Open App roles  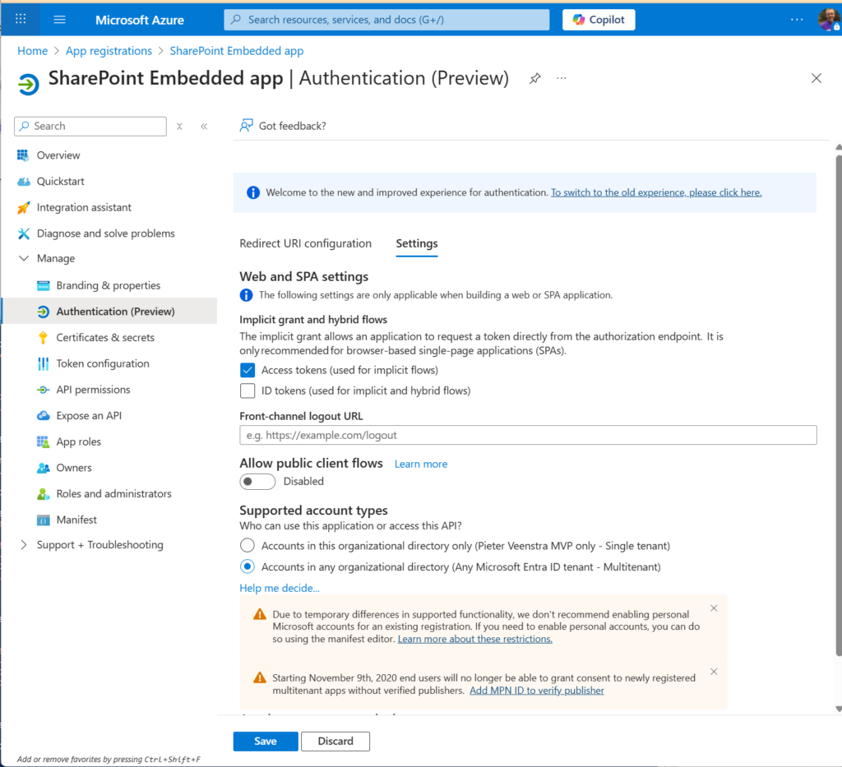[78, 441]
